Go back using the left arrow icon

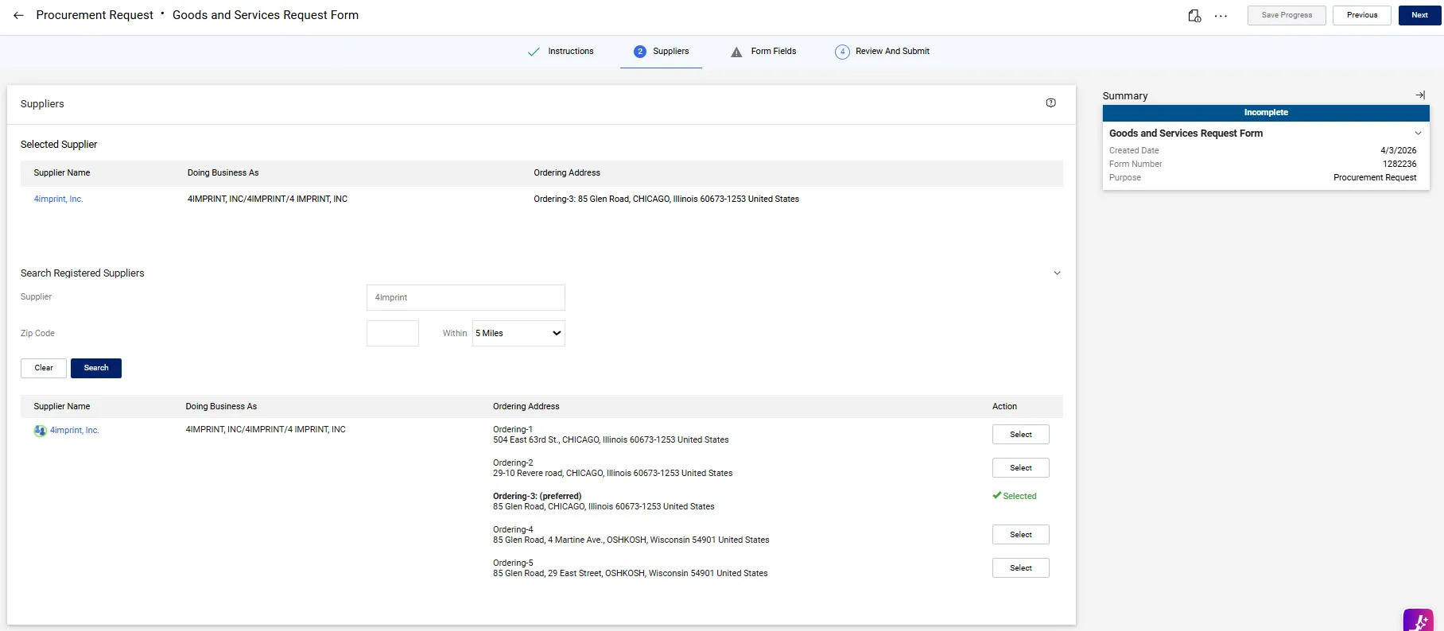click(x=18, y=15)
